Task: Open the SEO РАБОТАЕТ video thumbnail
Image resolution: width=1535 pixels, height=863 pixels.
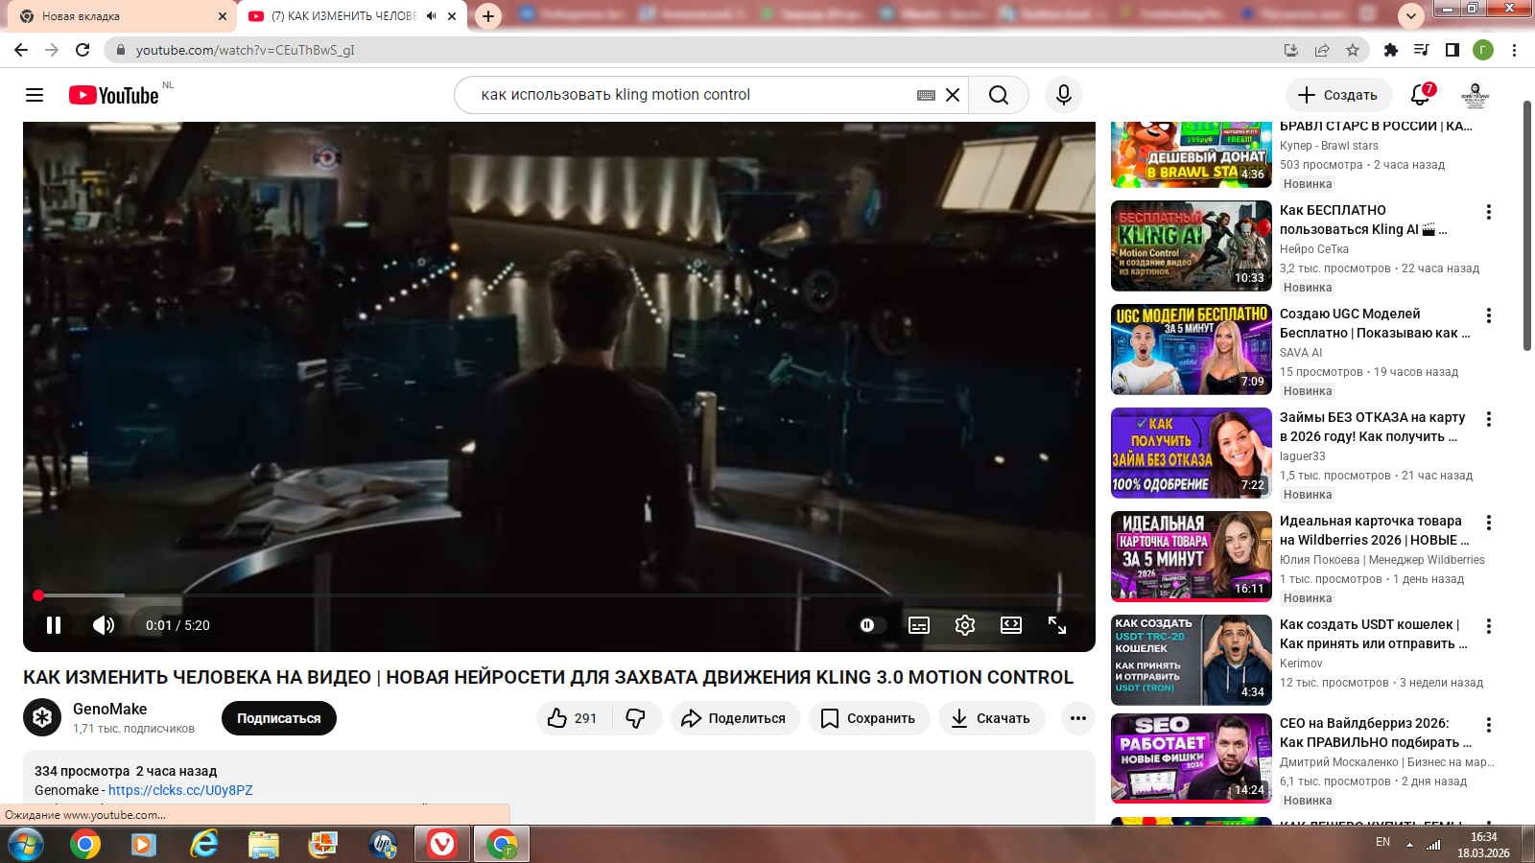Action: click(1192, 758)
